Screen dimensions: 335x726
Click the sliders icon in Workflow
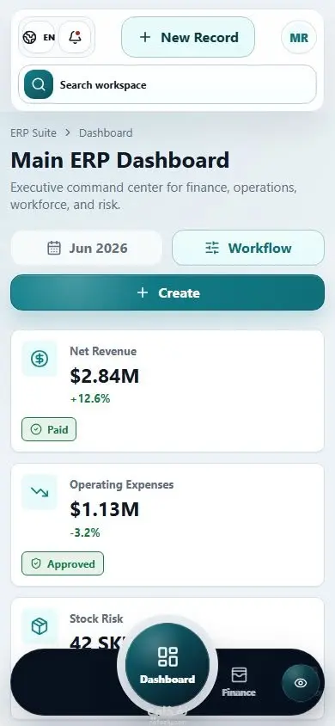pos(212,249)
